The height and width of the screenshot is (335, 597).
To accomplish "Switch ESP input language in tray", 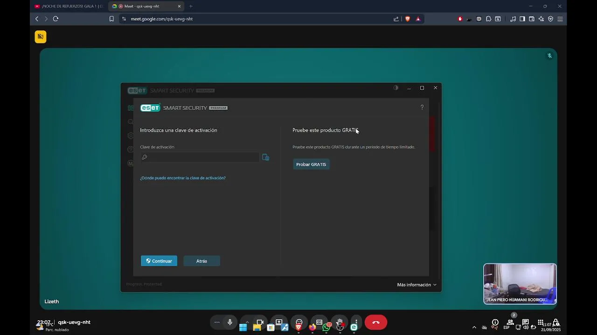I will (507, 328).
